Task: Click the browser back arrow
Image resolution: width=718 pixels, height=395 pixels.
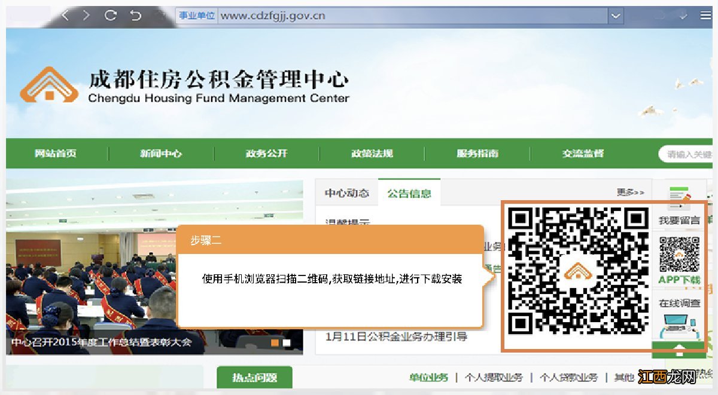Action: coord(65,15)
